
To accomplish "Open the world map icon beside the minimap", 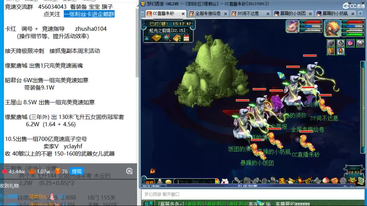I will [x=156, y=37].
